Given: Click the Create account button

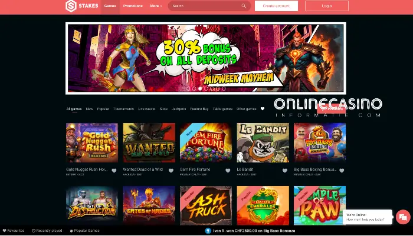Looking at the screenshot, I should point(276,6).
